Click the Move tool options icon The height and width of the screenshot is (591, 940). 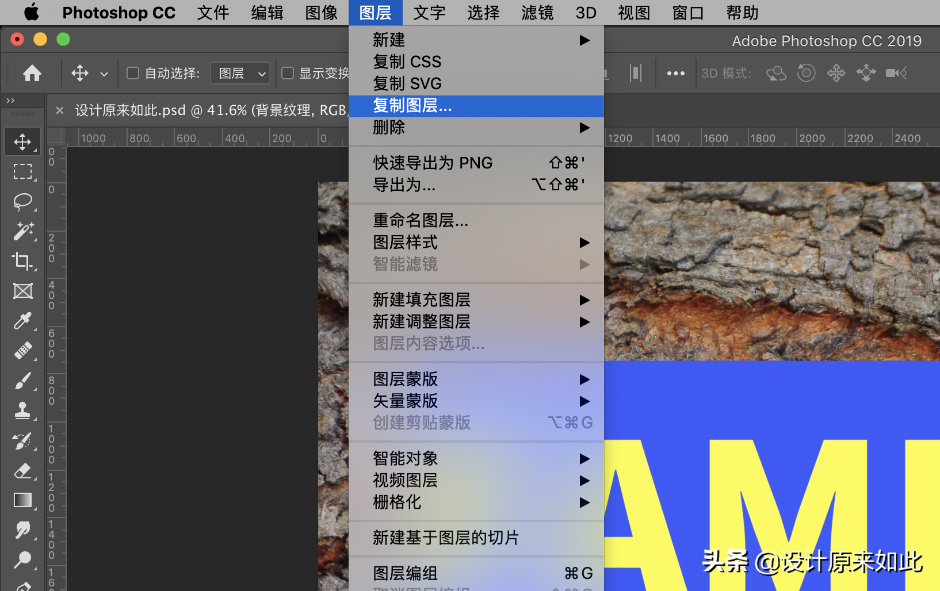click(80, 73)
